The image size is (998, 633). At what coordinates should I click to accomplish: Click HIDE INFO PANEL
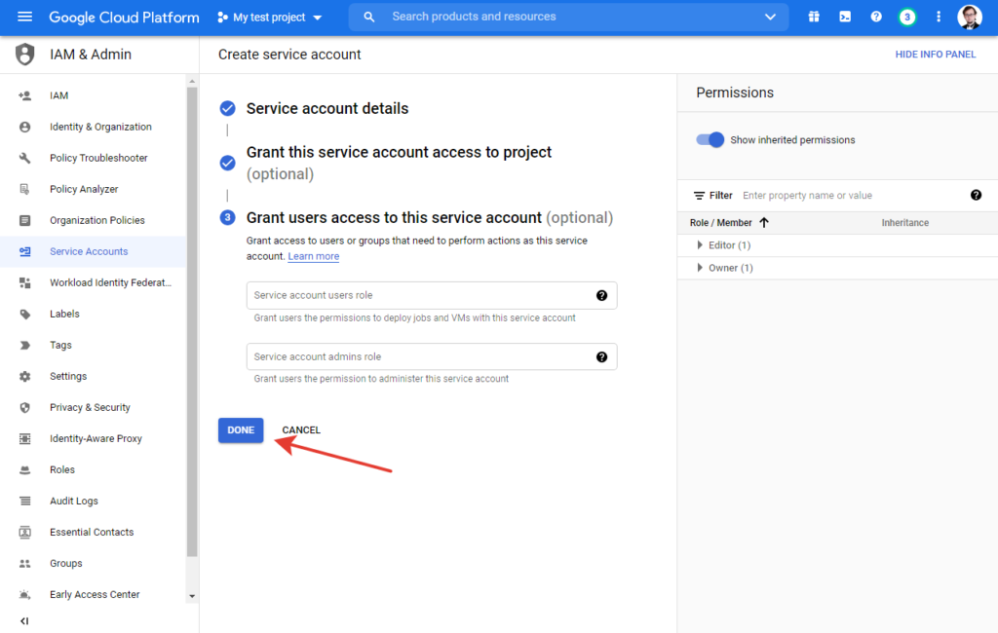pyautogui.click(x=935, y=55)
